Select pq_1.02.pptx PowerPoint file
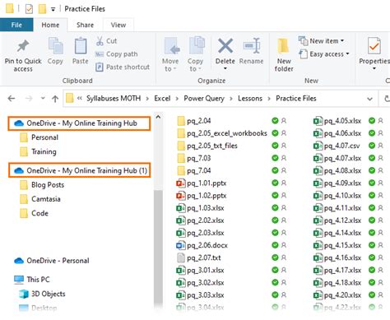Viewport: 390px width, 320px height. point(201,196)
